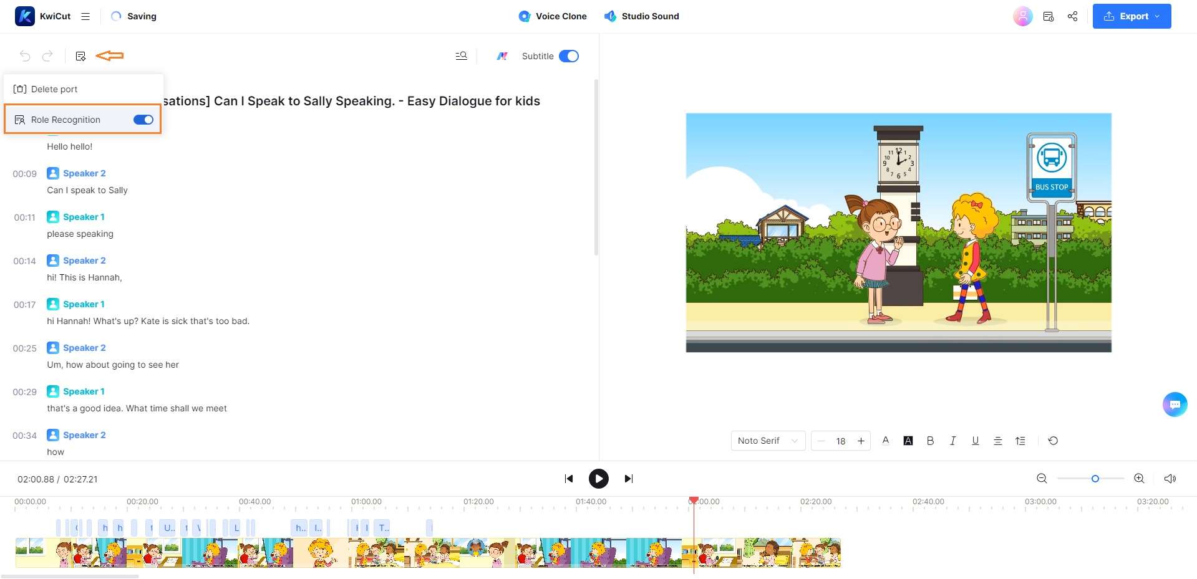This screenshot has width=1197, height=579.
Task: Open the search transcript icon
Action: click(x=462, y=56)
